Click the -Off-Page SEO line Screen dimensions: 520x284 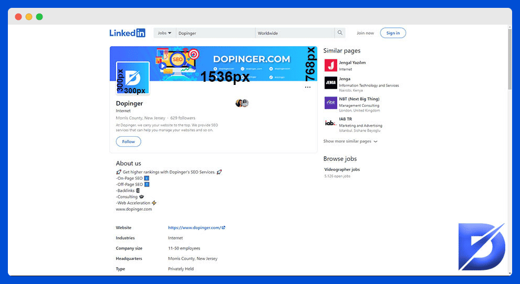coord(133,184)
